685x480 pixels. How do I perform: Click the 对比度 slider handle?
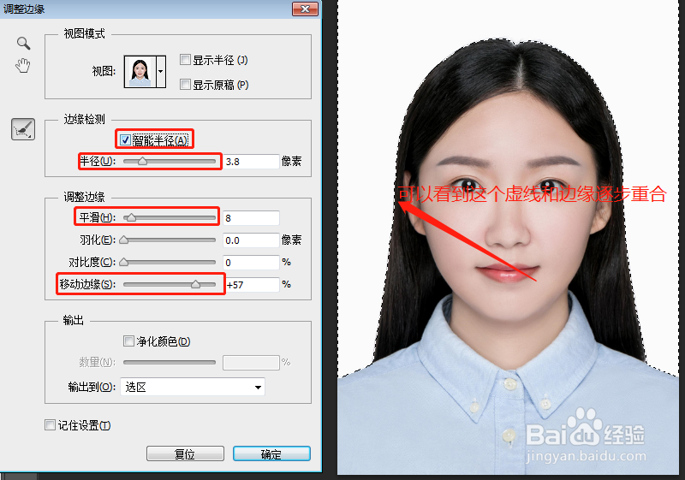124,263
